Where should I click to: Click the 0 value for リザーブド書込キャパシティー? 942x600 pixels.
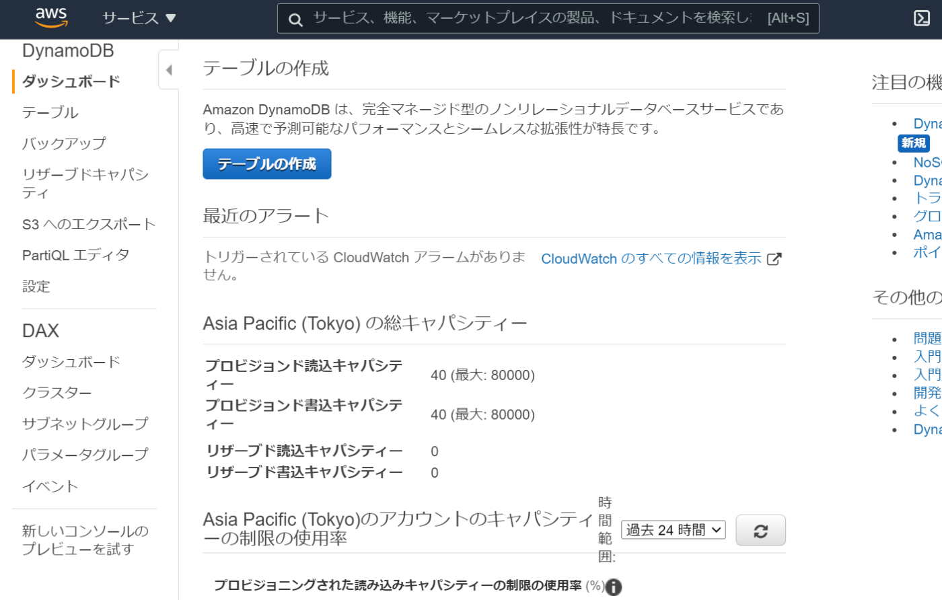[x=435, y=473]
